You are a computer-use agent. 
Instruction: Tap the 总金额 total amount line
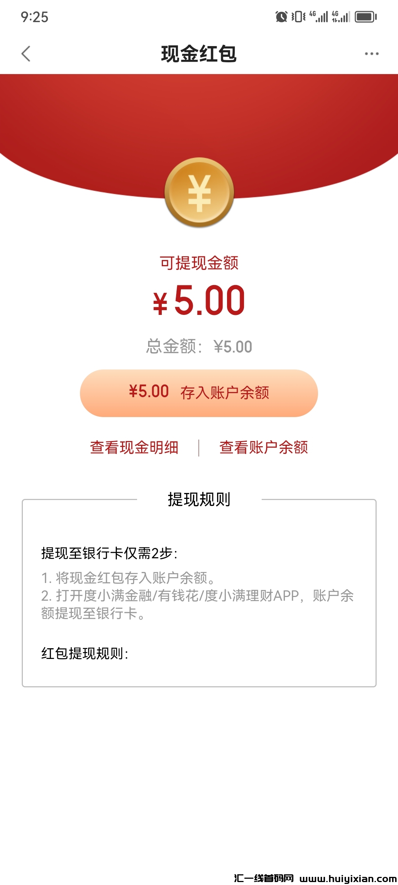pyautogui.click(x=199, y=347)
